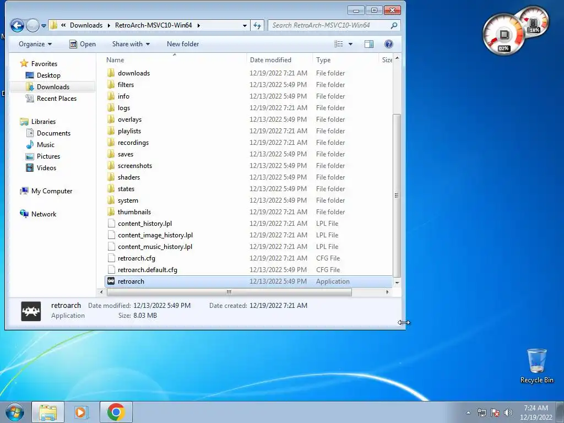
Task: Select the playlists folder icon
Action: point(111,131)
